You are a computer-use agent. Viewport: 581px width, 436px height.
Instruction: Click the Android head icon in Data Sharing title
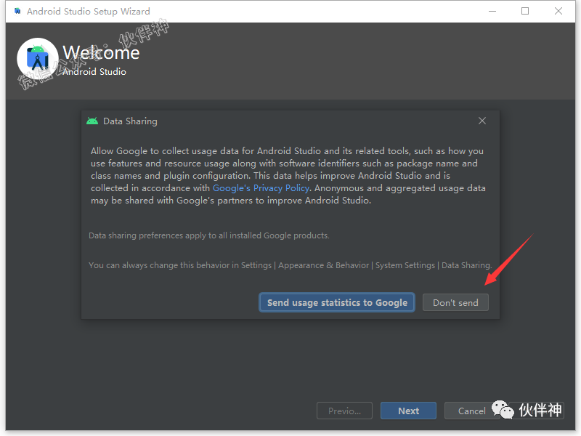[x=92, y=121]
